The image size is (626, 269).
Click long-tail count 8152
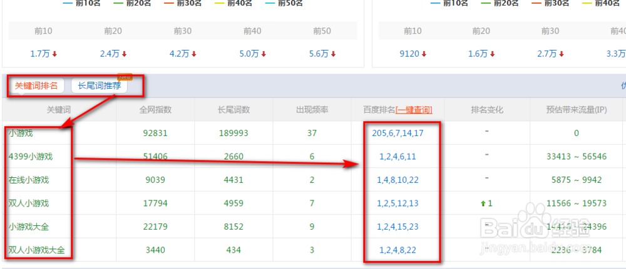(233, 227)
